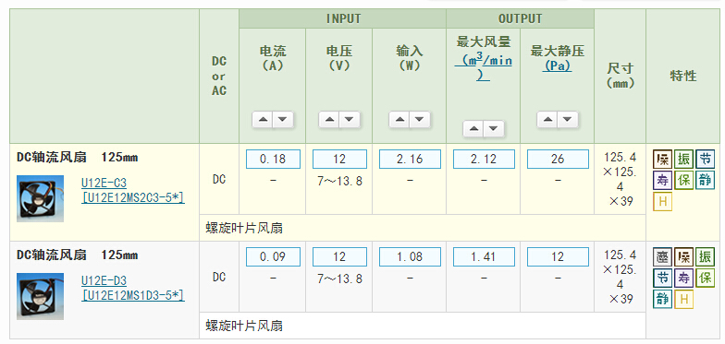Viewport: 725px width, 344px height.
Task: Sort 最大风量 column ascending
Action: pyautogui.click(x=473, y=128)
